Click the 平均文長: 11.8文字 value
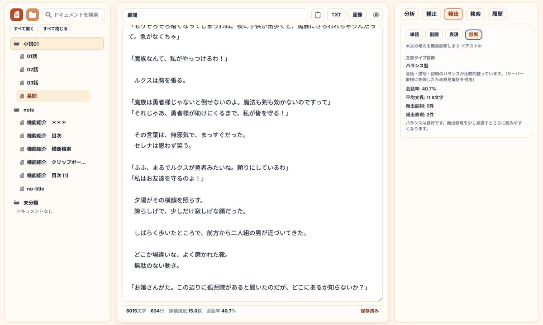The image size is (543, 325). point(424,97)
